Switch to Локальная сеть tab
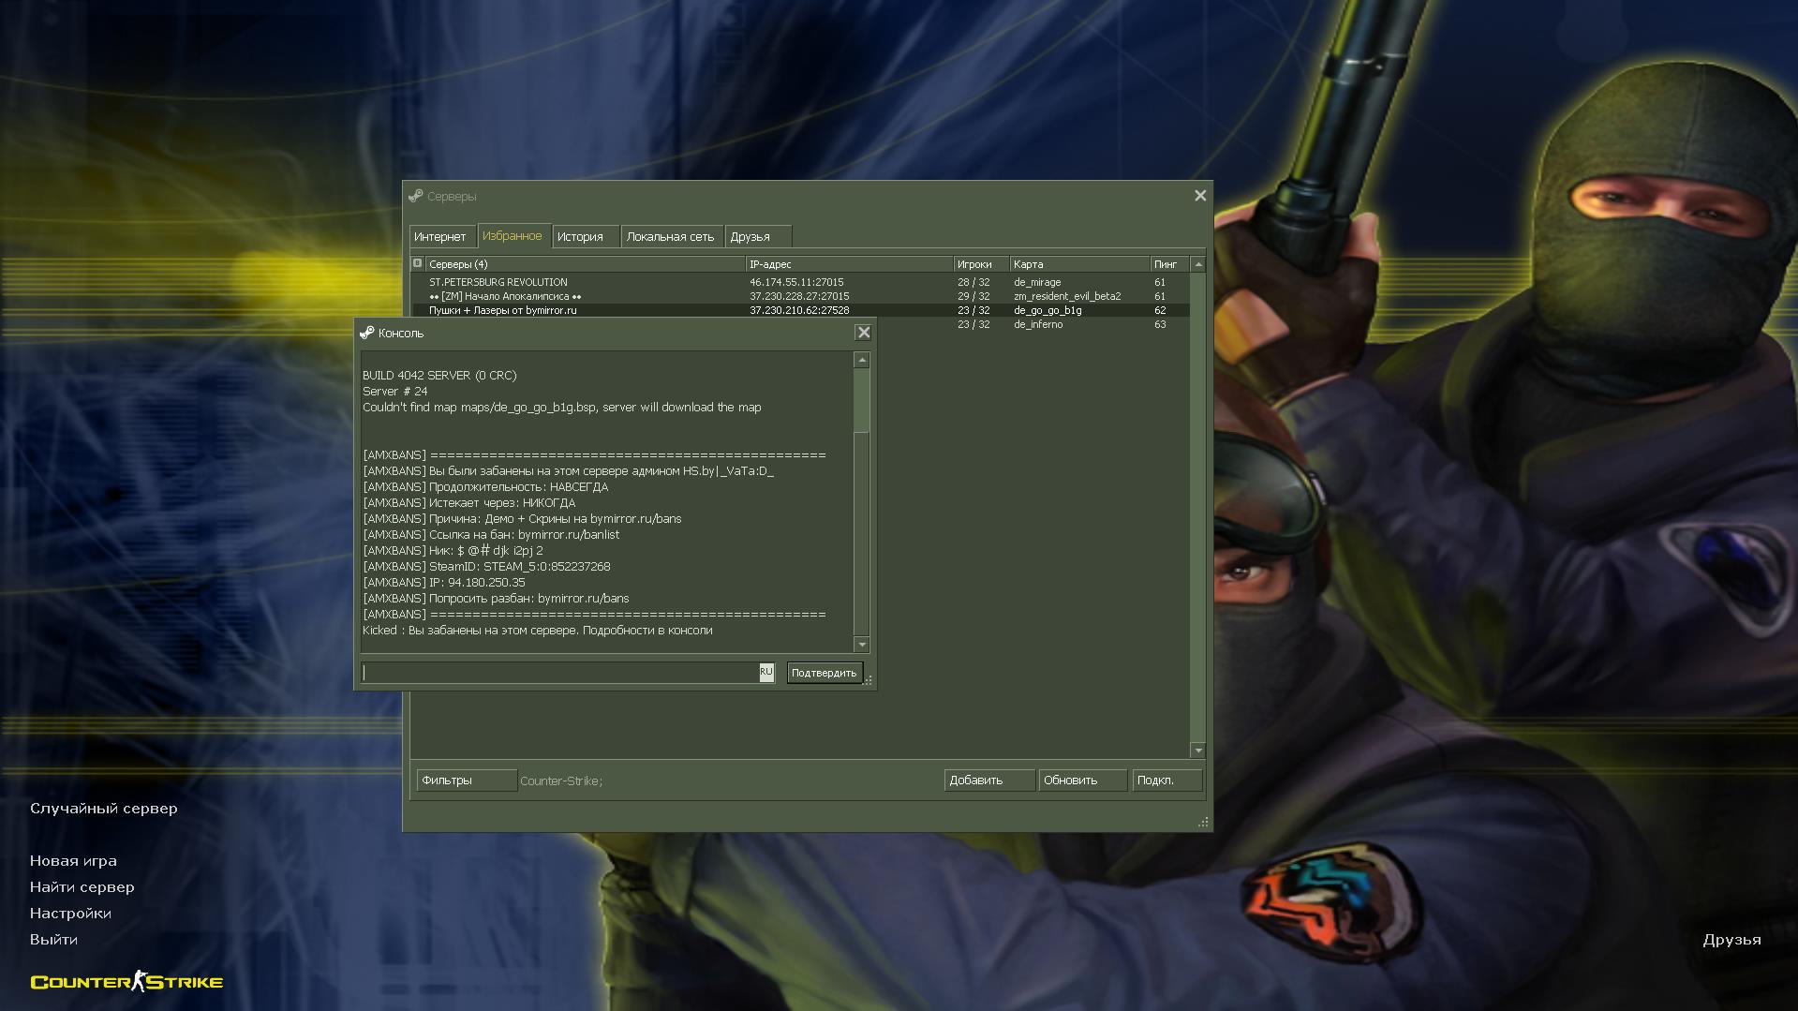This screenshot has height=1011, width=1798. 671,237
